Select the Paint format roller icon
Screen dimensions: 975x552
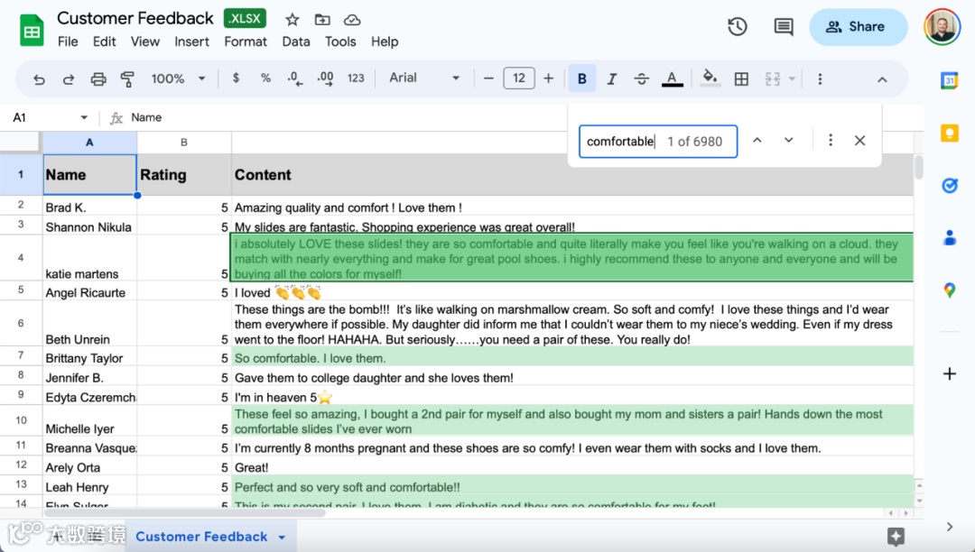(x=127, y=78)
